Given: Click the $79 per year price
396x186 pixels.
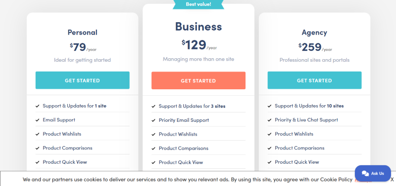Looking at the screenshot, I should [x=83, y=47].
